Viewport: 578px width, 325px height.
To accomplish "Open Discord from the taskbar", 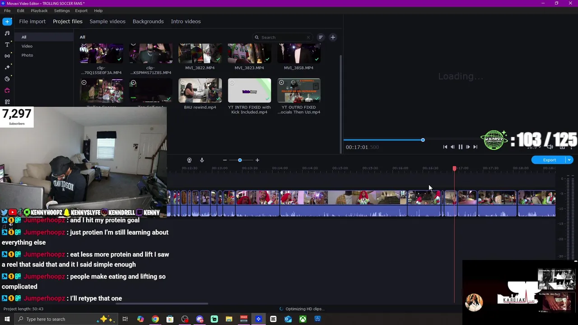I will click(x=200, y=319).
